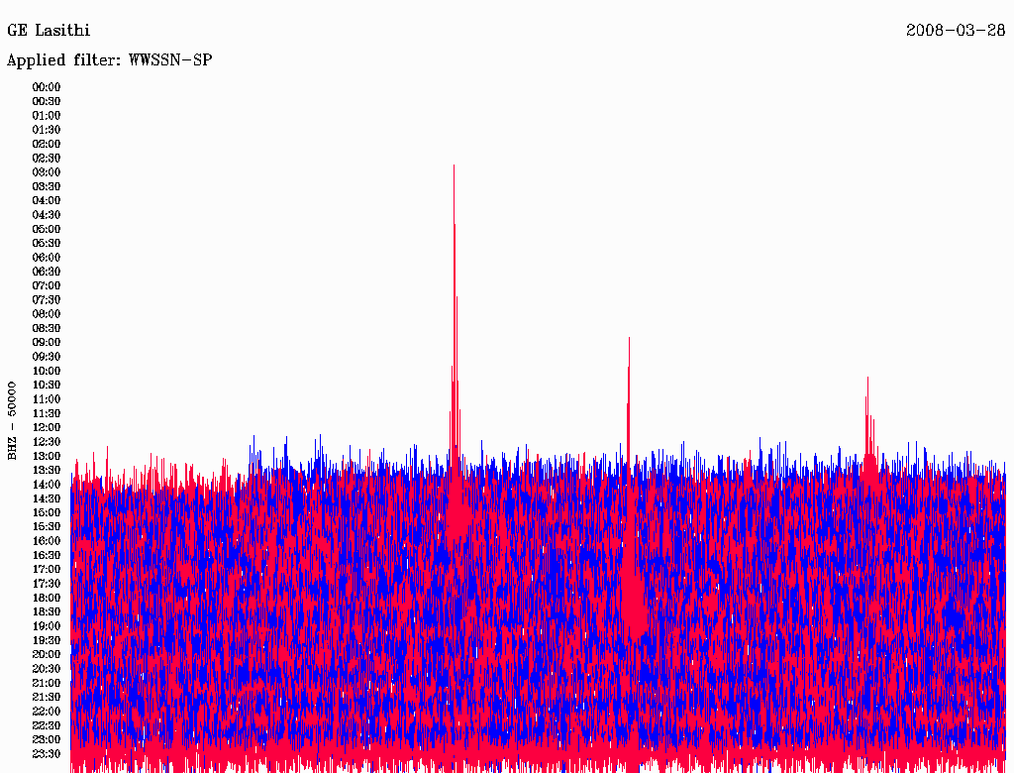Click the 02:00 time label
Screen dimensions: 1014x773
[x=47, y=145]
